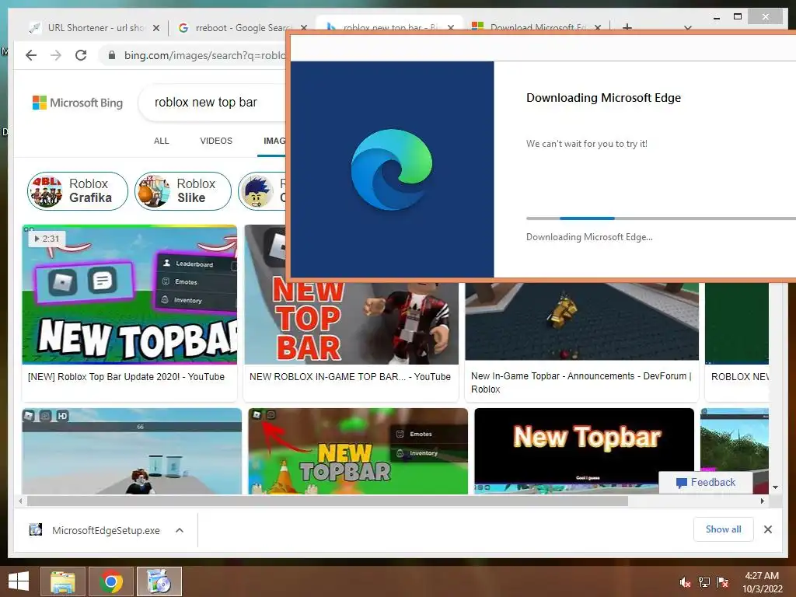Click the address bar URL
The image size is (796, 597).
coord(204,55)
